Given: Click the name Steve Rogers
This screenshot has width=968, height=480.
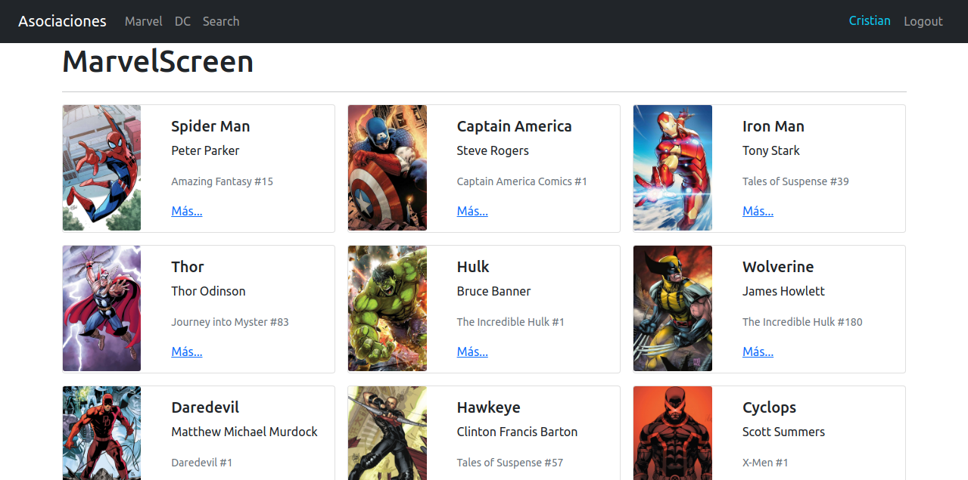Looking at the screenshot, I should [x=493, y=150].
